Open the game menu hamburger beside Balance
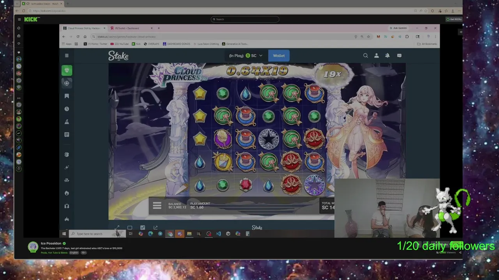 (x=157, y=206)
